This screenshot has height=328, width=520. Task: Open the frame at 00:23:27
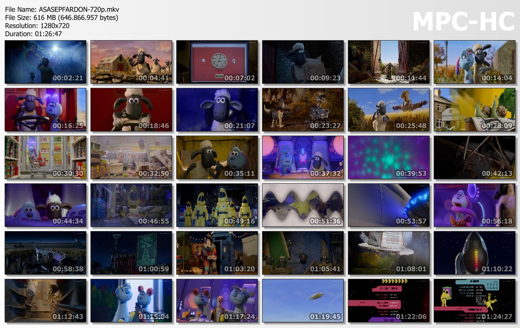coord(303,110)
